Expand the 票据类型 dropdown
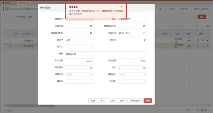The width and height of the screenshot is (213, 113). point(132,75)
